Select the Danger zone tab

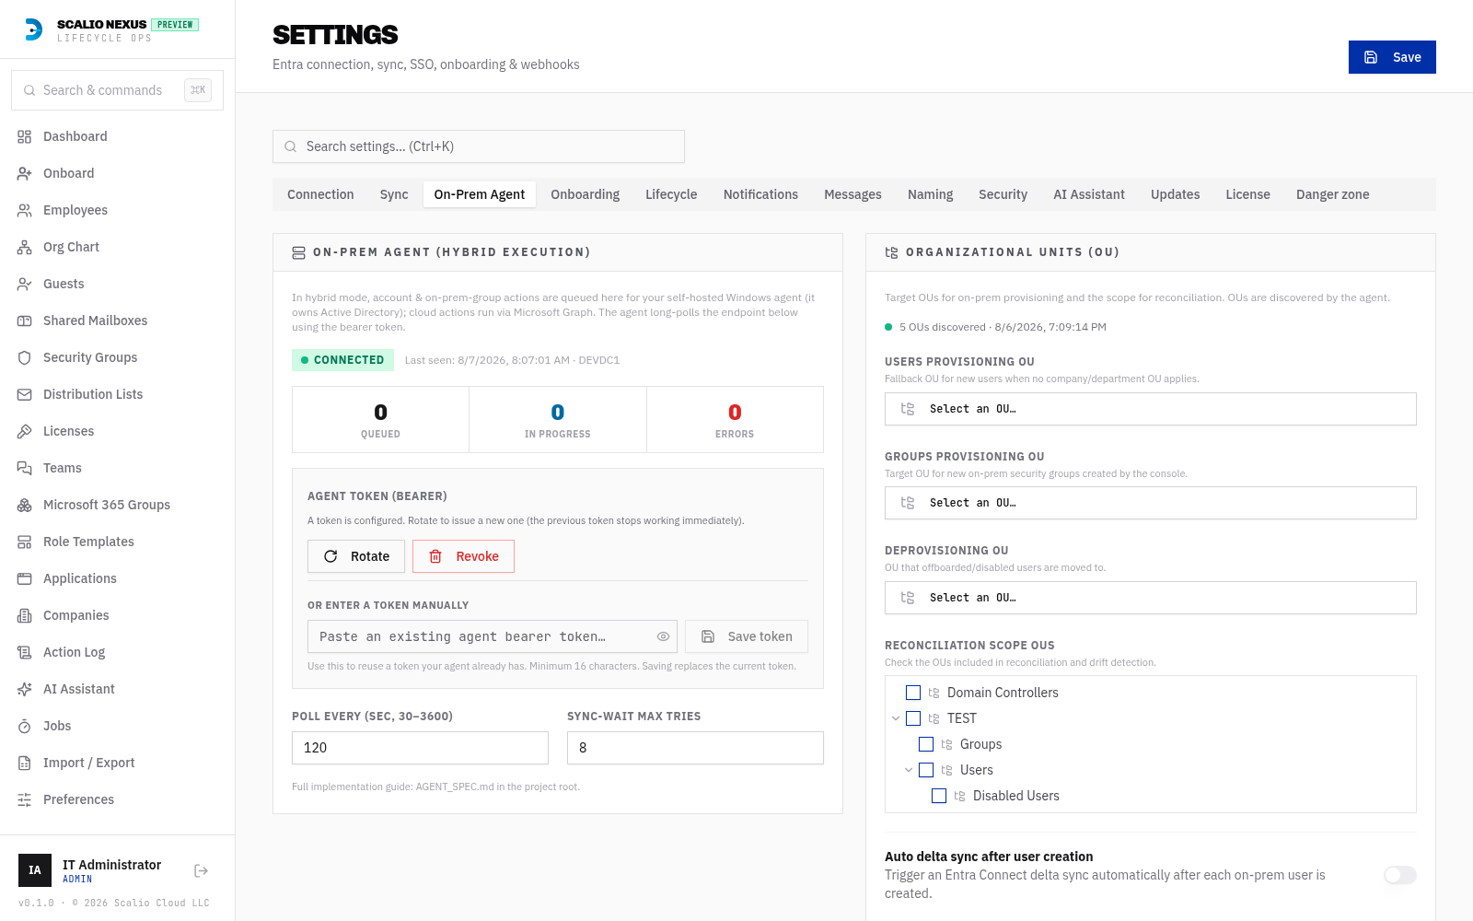tap(1333, 194)
